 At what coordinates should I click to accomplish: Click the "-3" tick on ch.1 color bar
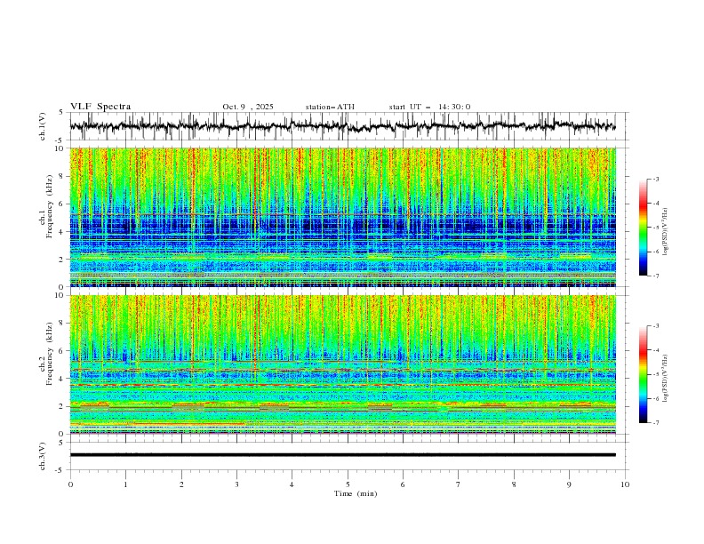pos(655,179)
